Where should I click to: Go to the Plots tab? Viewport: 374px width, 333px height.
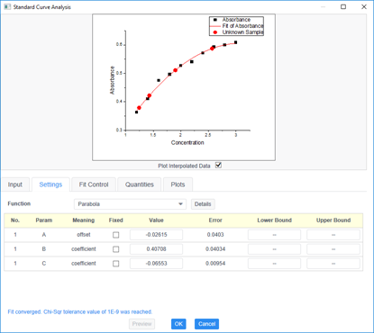pyautogui.click(x=178, y=184)
